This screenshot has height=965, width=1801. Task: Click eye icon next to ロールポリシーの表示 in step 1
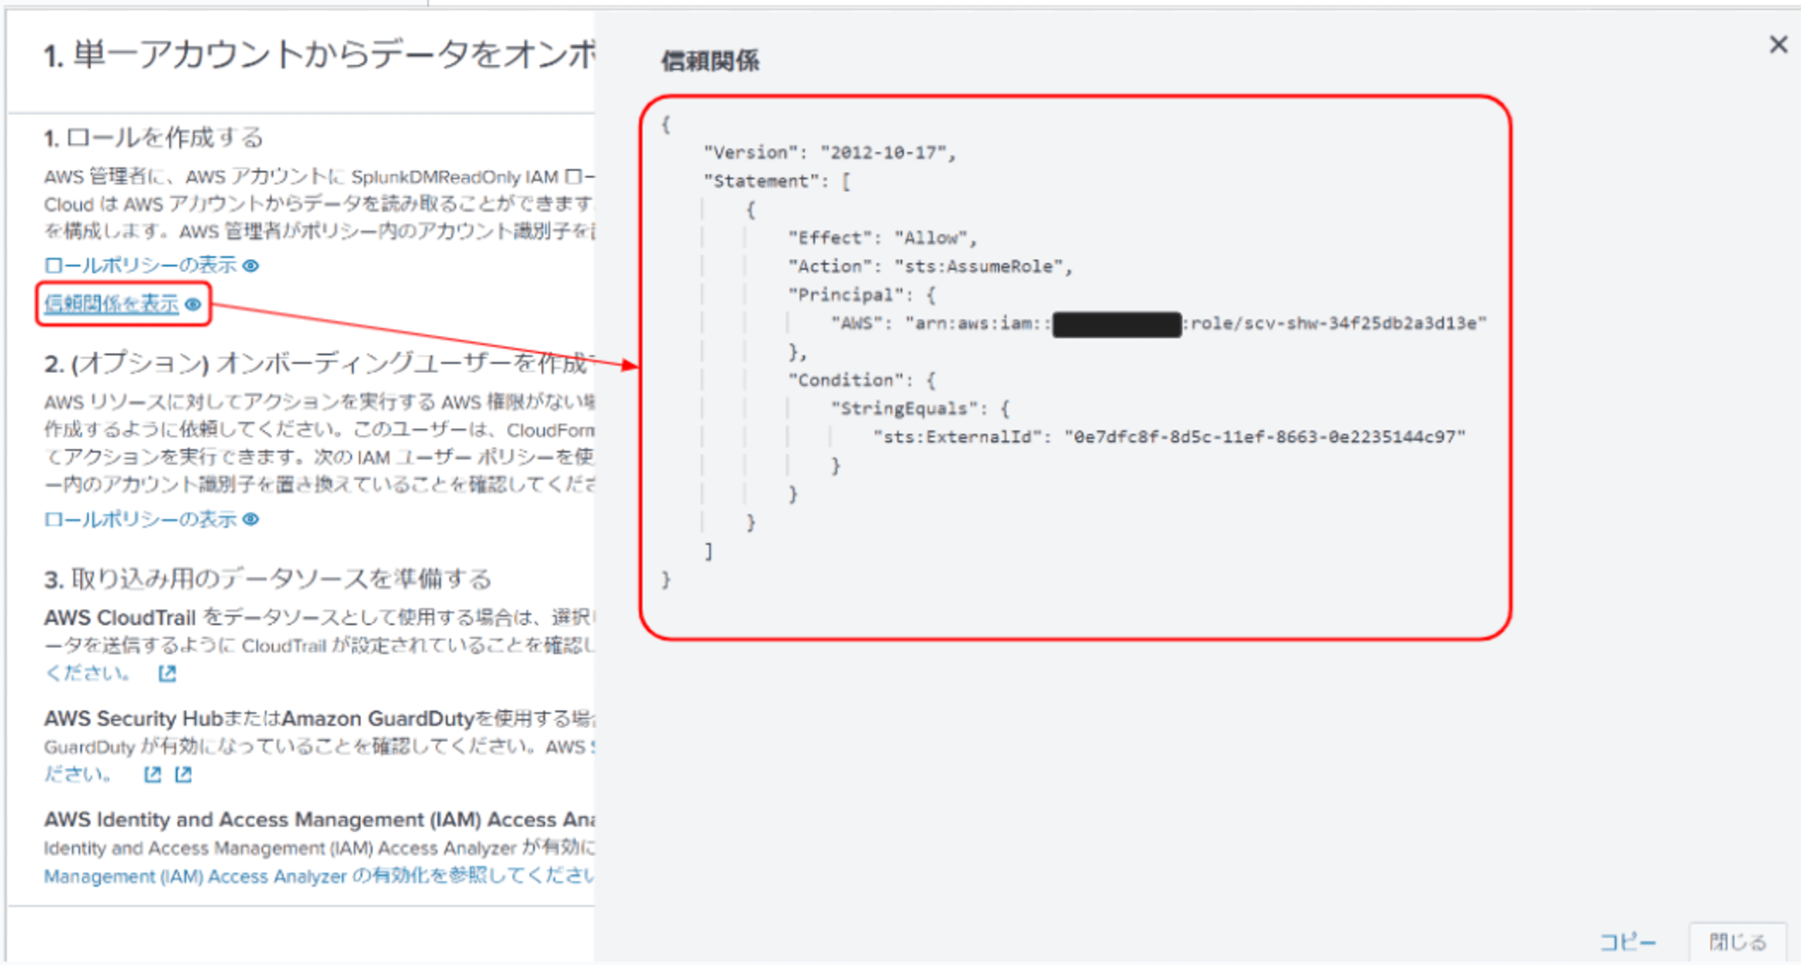coord(251,266)
